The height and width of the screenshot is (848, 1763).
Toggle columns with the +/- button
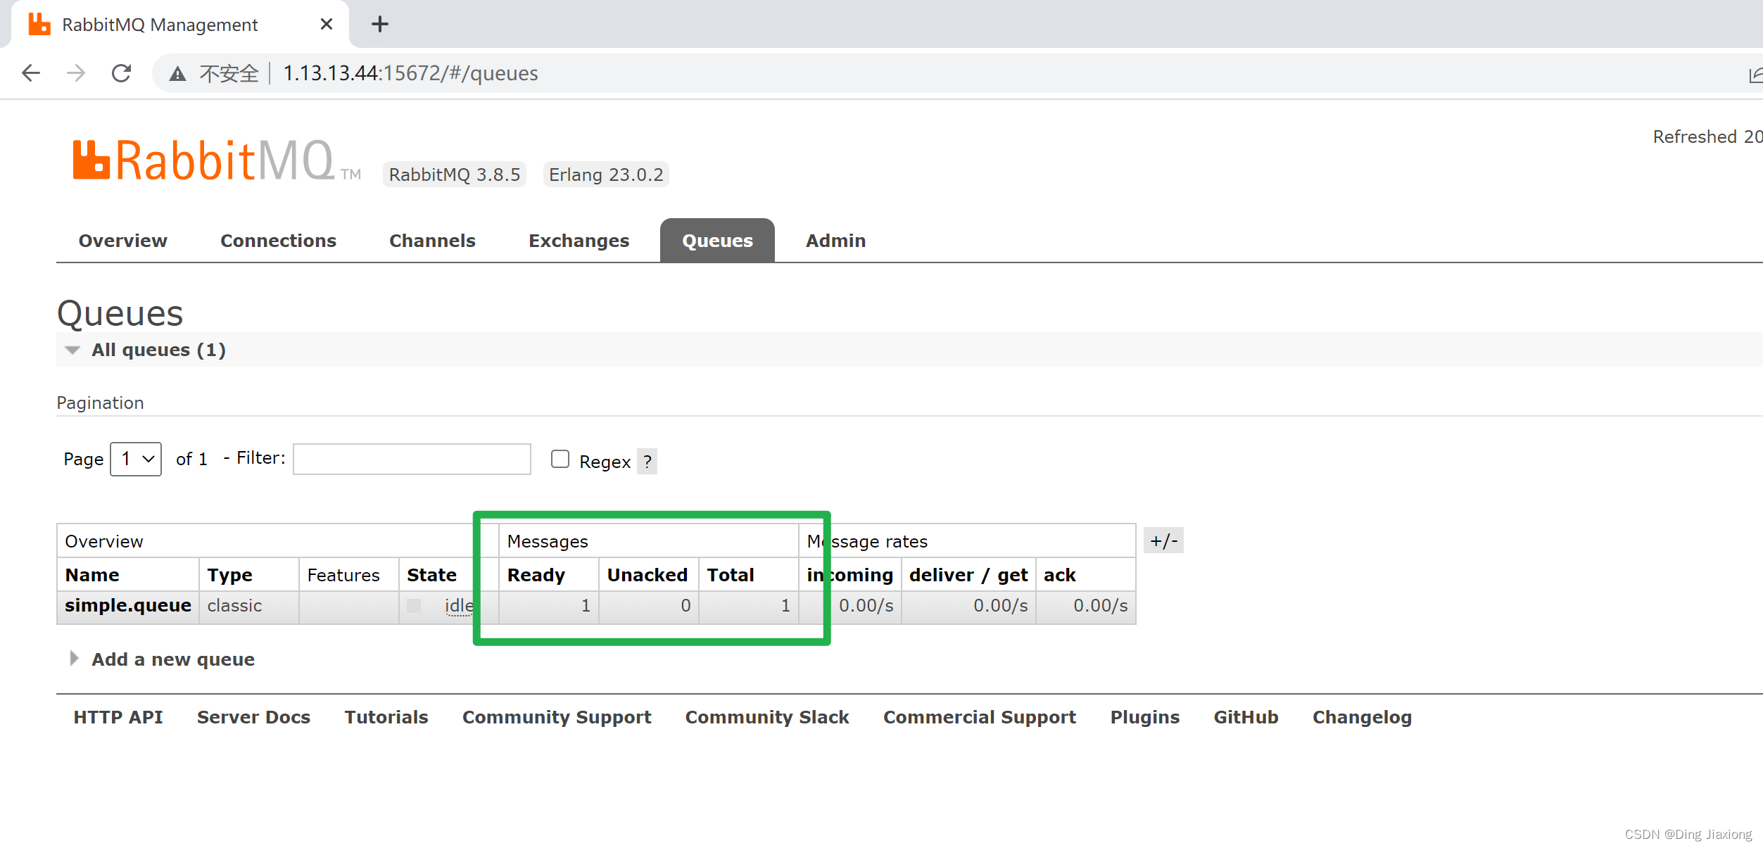[1163, 540]
